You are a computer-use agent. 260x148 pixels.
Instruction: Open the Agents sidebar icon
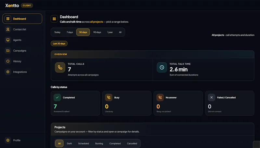8,40
